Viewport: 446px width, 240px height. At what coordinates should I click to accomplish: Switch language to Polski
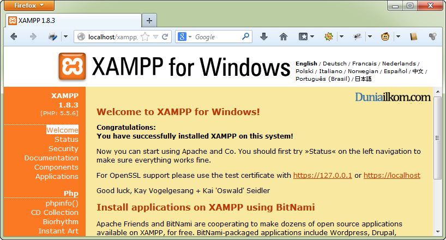(x=304, y=71)
